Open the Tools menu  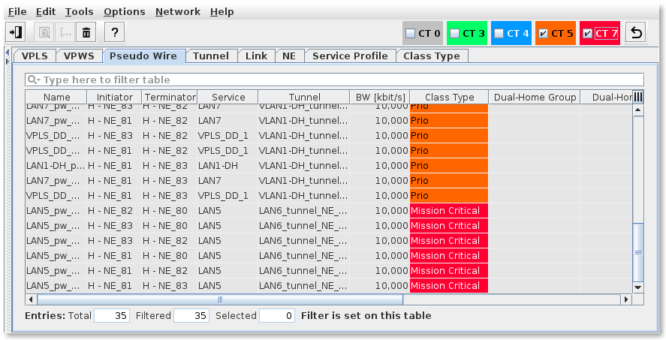tap(79, 12)
